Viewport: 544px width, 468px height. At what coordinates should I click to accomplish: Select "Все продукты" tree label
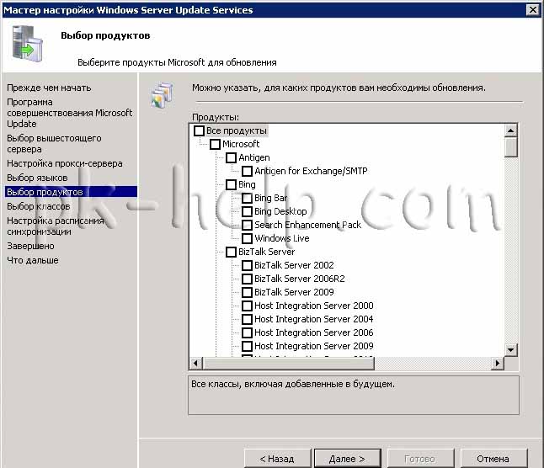click(x=237, y=130)
